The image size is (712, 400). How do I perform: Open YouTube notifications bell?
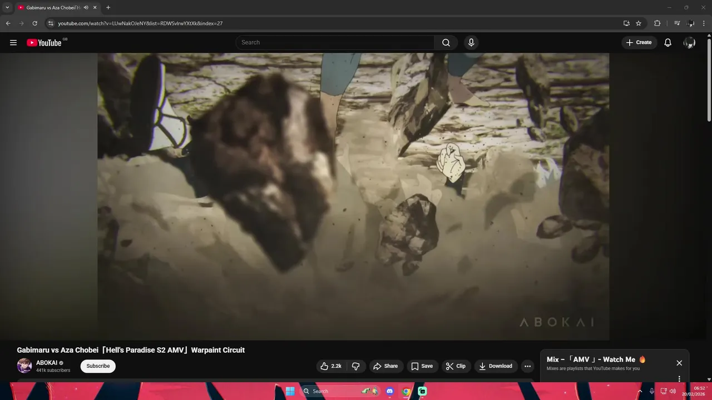coord(668,43)
